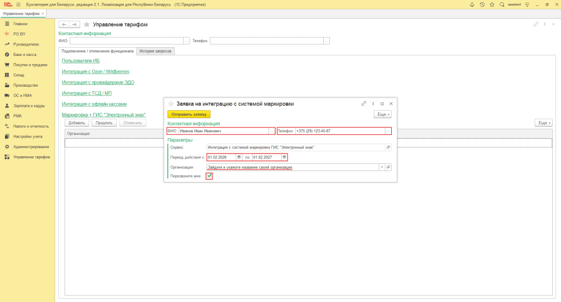Open 'Зарплата и кадры' sidebar section
This screenshot has width=561, height=302.
click(28, 106)
